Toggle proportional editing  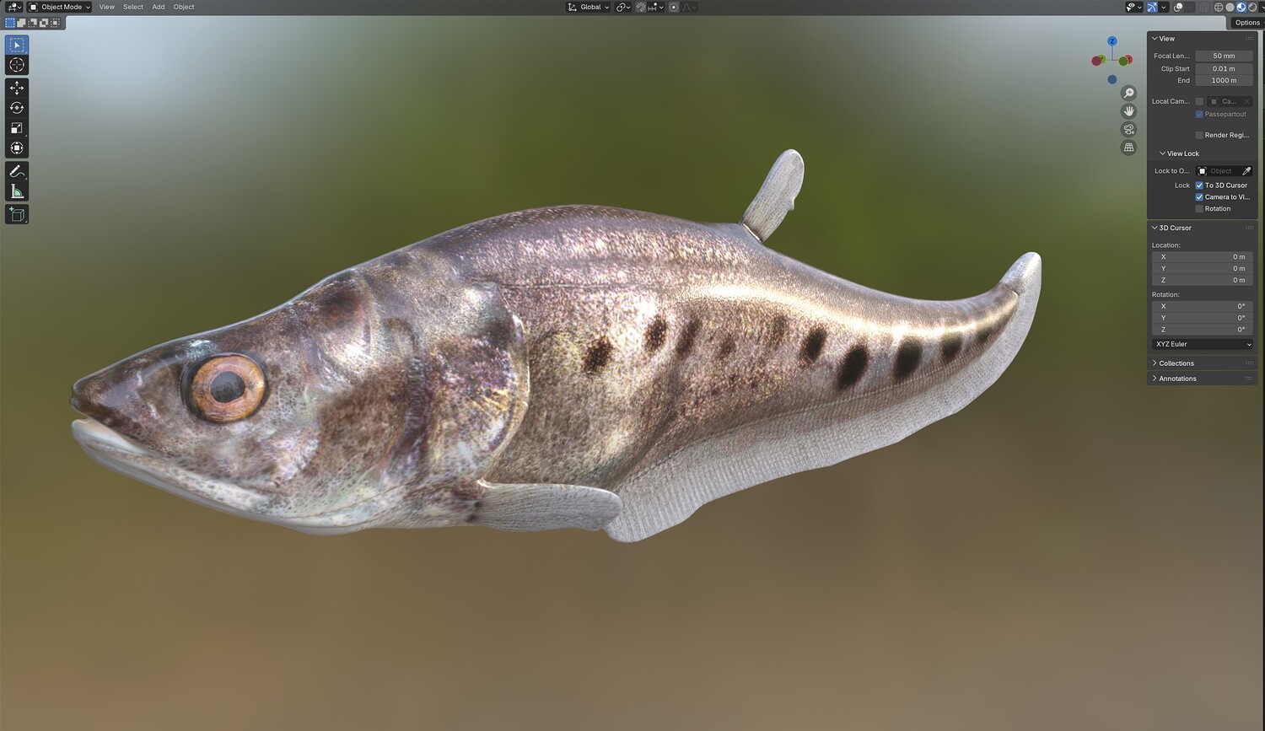coord(674,7)
